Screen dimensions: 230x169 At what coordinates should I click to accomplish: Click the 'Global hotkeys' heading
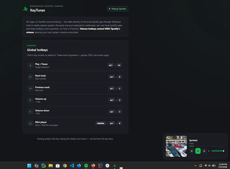click(x=37, y=50)
